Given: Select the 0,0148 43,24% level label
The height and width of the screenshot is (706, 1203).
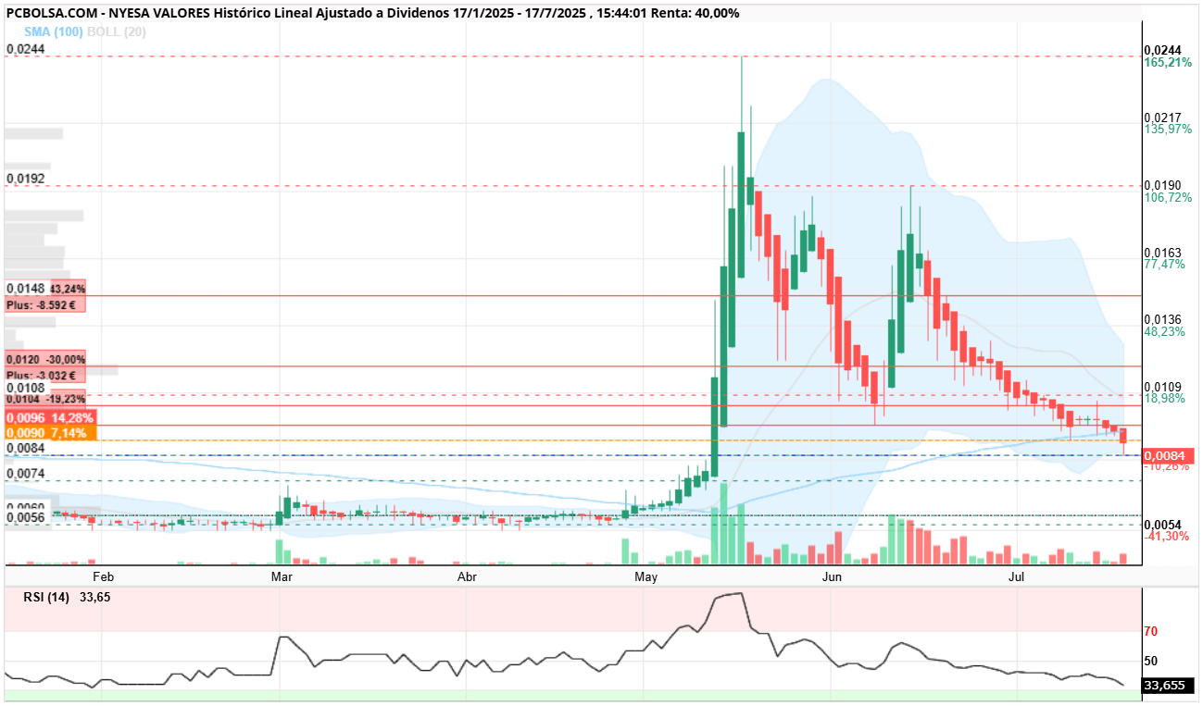Looking at the screenshot, I should coord(46,289).
